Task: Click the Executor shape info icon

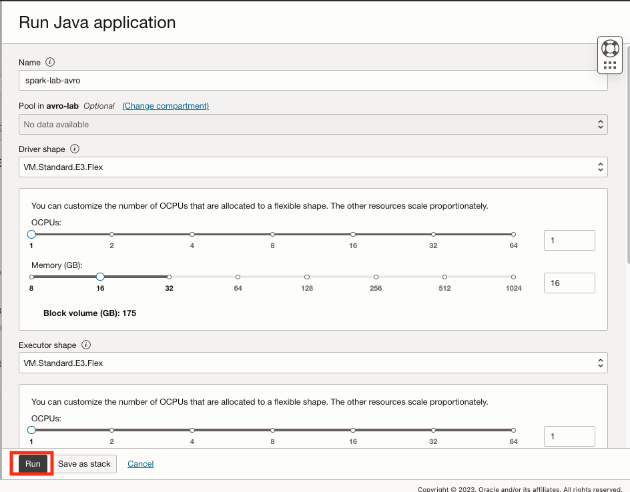Action: [86, 345]
